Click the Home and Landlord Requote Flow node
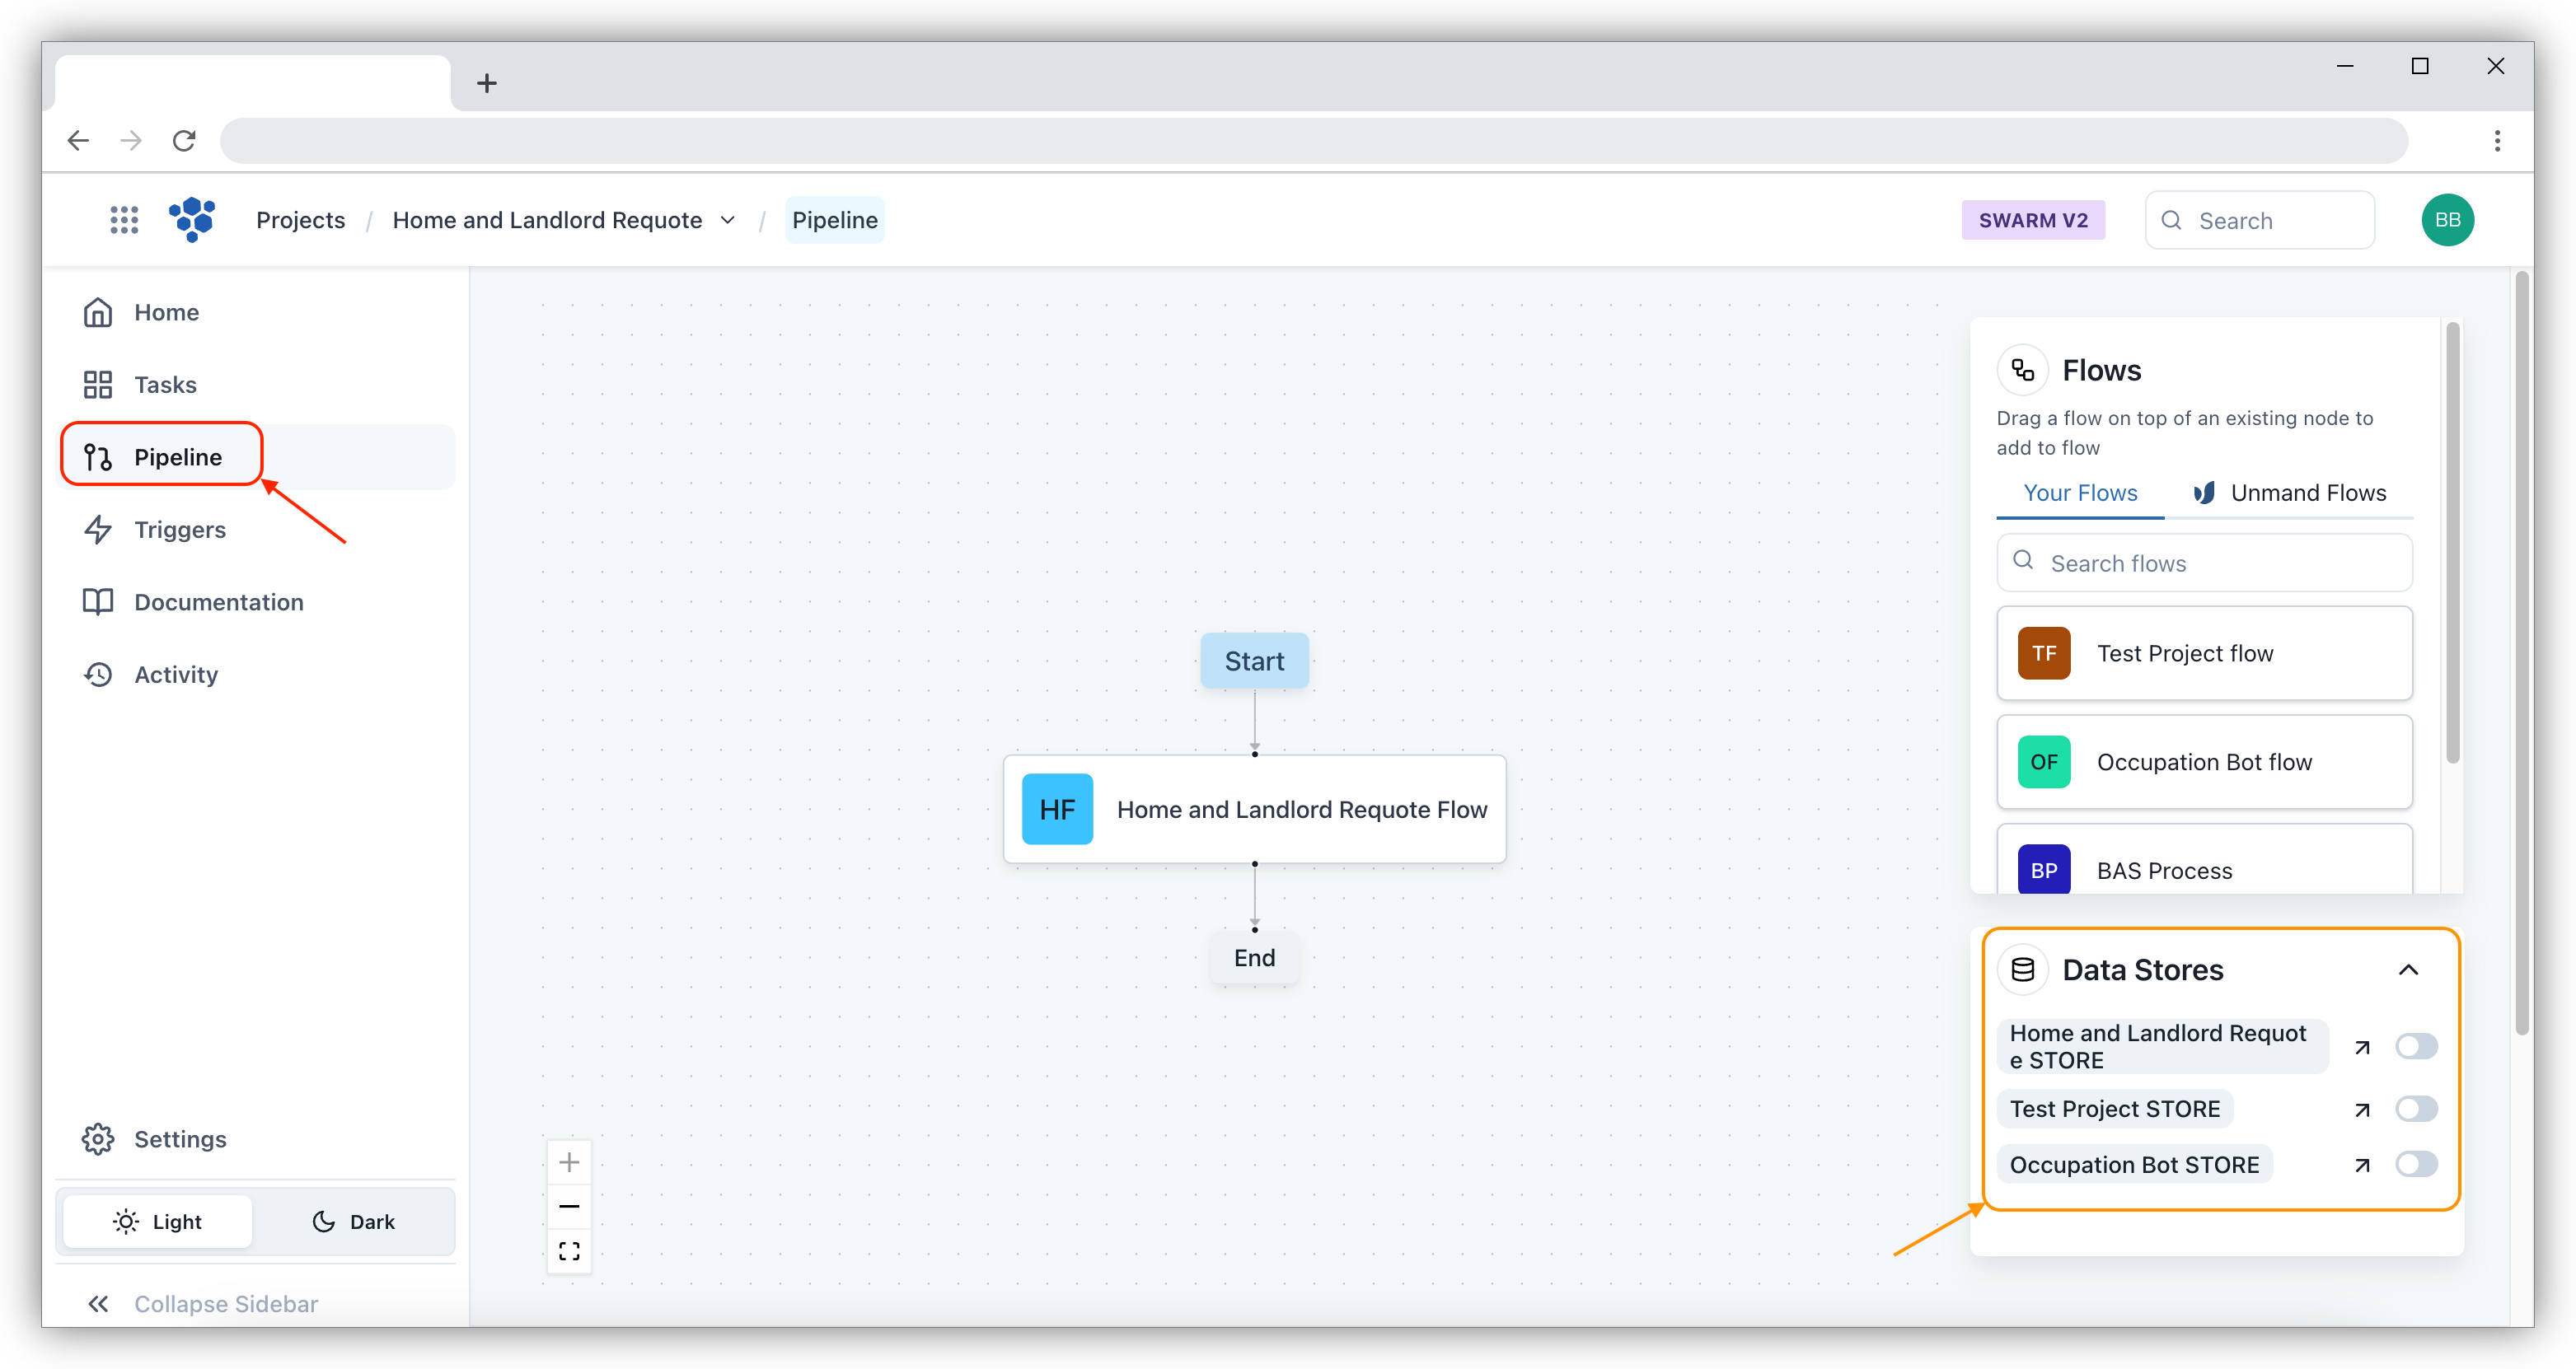2576x1369 pixels. point(1256,809)
